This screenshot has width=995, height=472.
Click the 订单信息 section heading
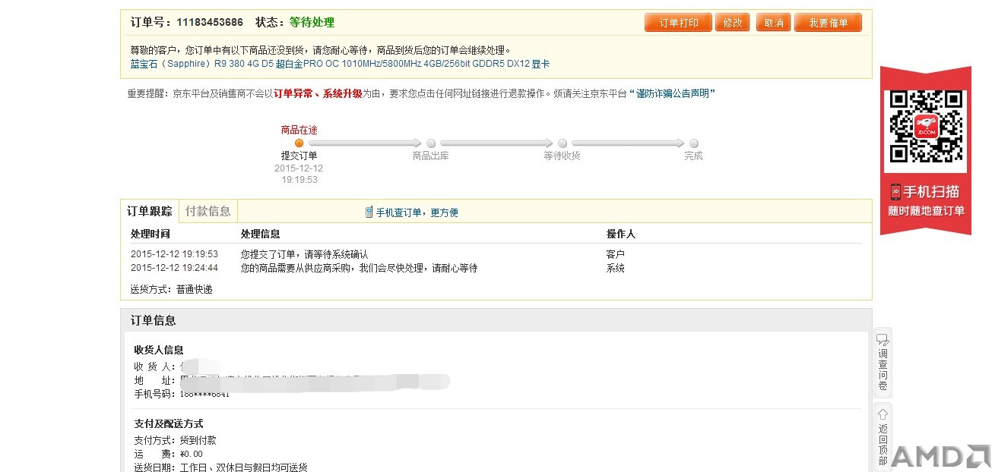[x=154, y=320]
